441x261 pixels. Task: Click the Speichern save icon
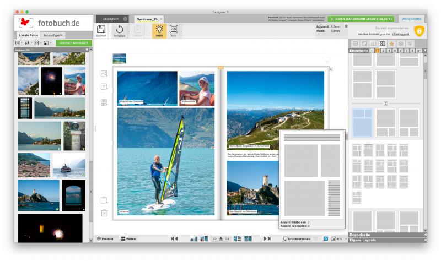point(101,30)
